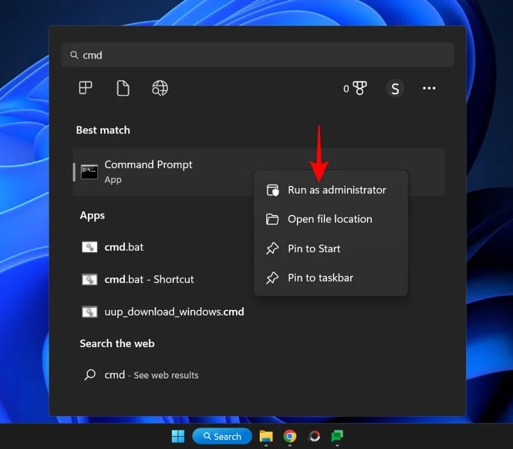Image resolution: width=513 pixels, height=449 pixels.
Task: Select the Documents search filter icon
Action: [x=122, y=88]
